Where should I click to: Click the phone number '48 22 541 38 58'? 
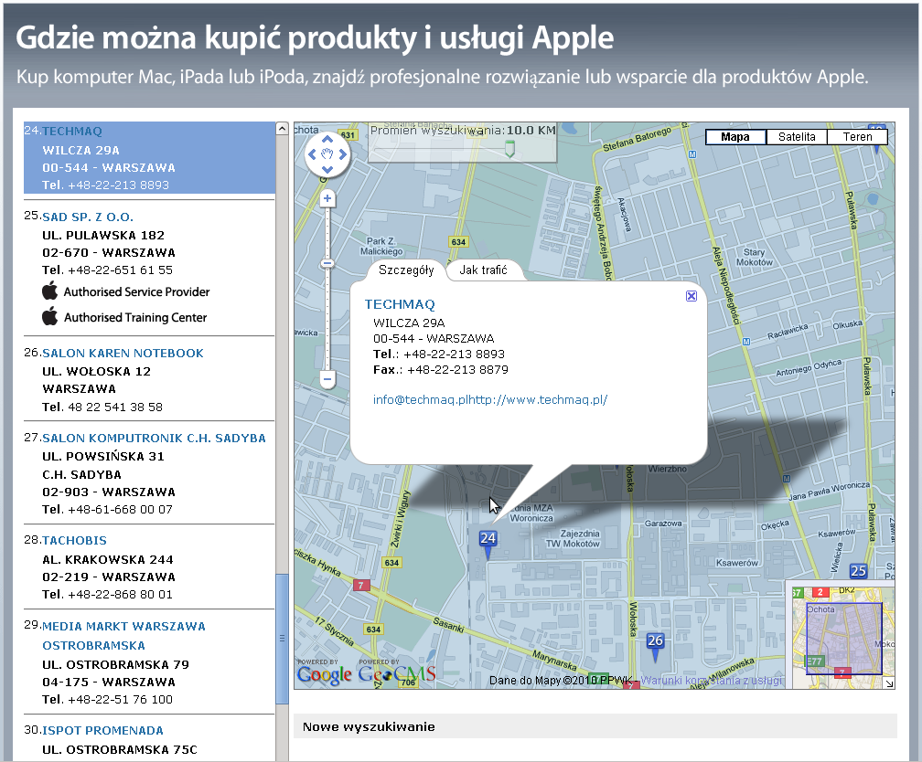point(115,407)
